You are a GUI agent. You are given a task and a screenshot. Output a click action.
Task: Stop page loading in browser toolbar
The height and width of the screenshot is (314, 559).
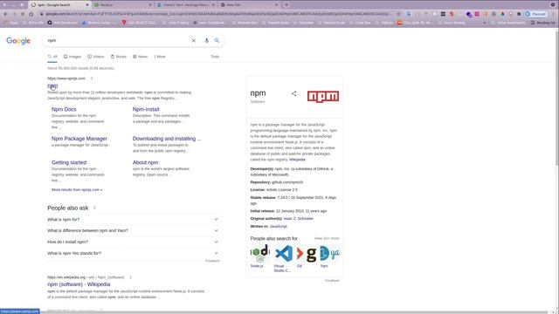[x=23, y=14]
